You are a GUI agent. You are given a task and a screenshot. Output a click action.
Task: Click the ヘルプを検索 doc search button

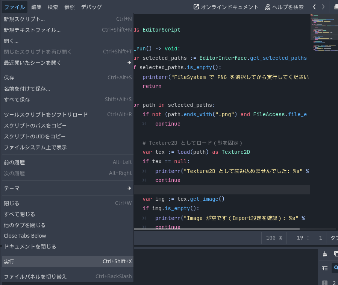(x=284, y=7)
